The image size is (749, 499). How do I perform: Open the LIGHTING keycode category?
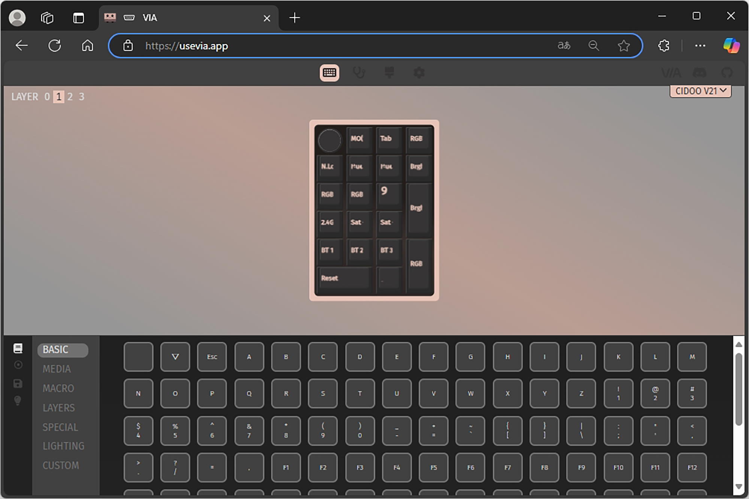click(63, 446)
